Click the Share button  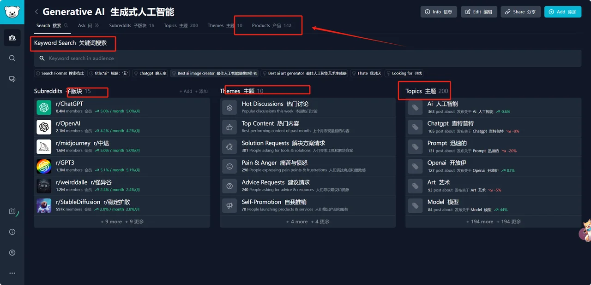[520, 12]
